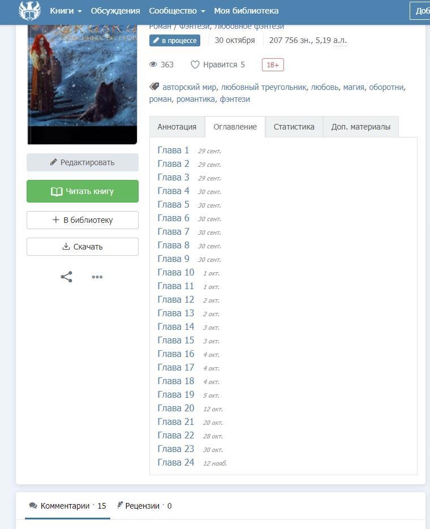The width and height of the screenshot is (430, 529).
Task: Switch to the Аннотация tab
Action: tap(177, 127)
